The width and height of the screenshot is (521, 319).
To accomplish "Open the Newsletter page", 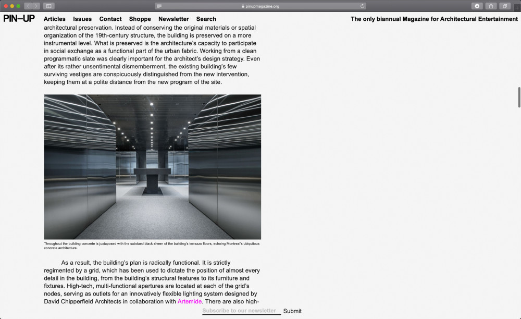I will click(173, 19).
